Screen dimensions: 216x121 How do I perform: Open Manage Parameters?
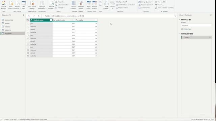point(42,5)
